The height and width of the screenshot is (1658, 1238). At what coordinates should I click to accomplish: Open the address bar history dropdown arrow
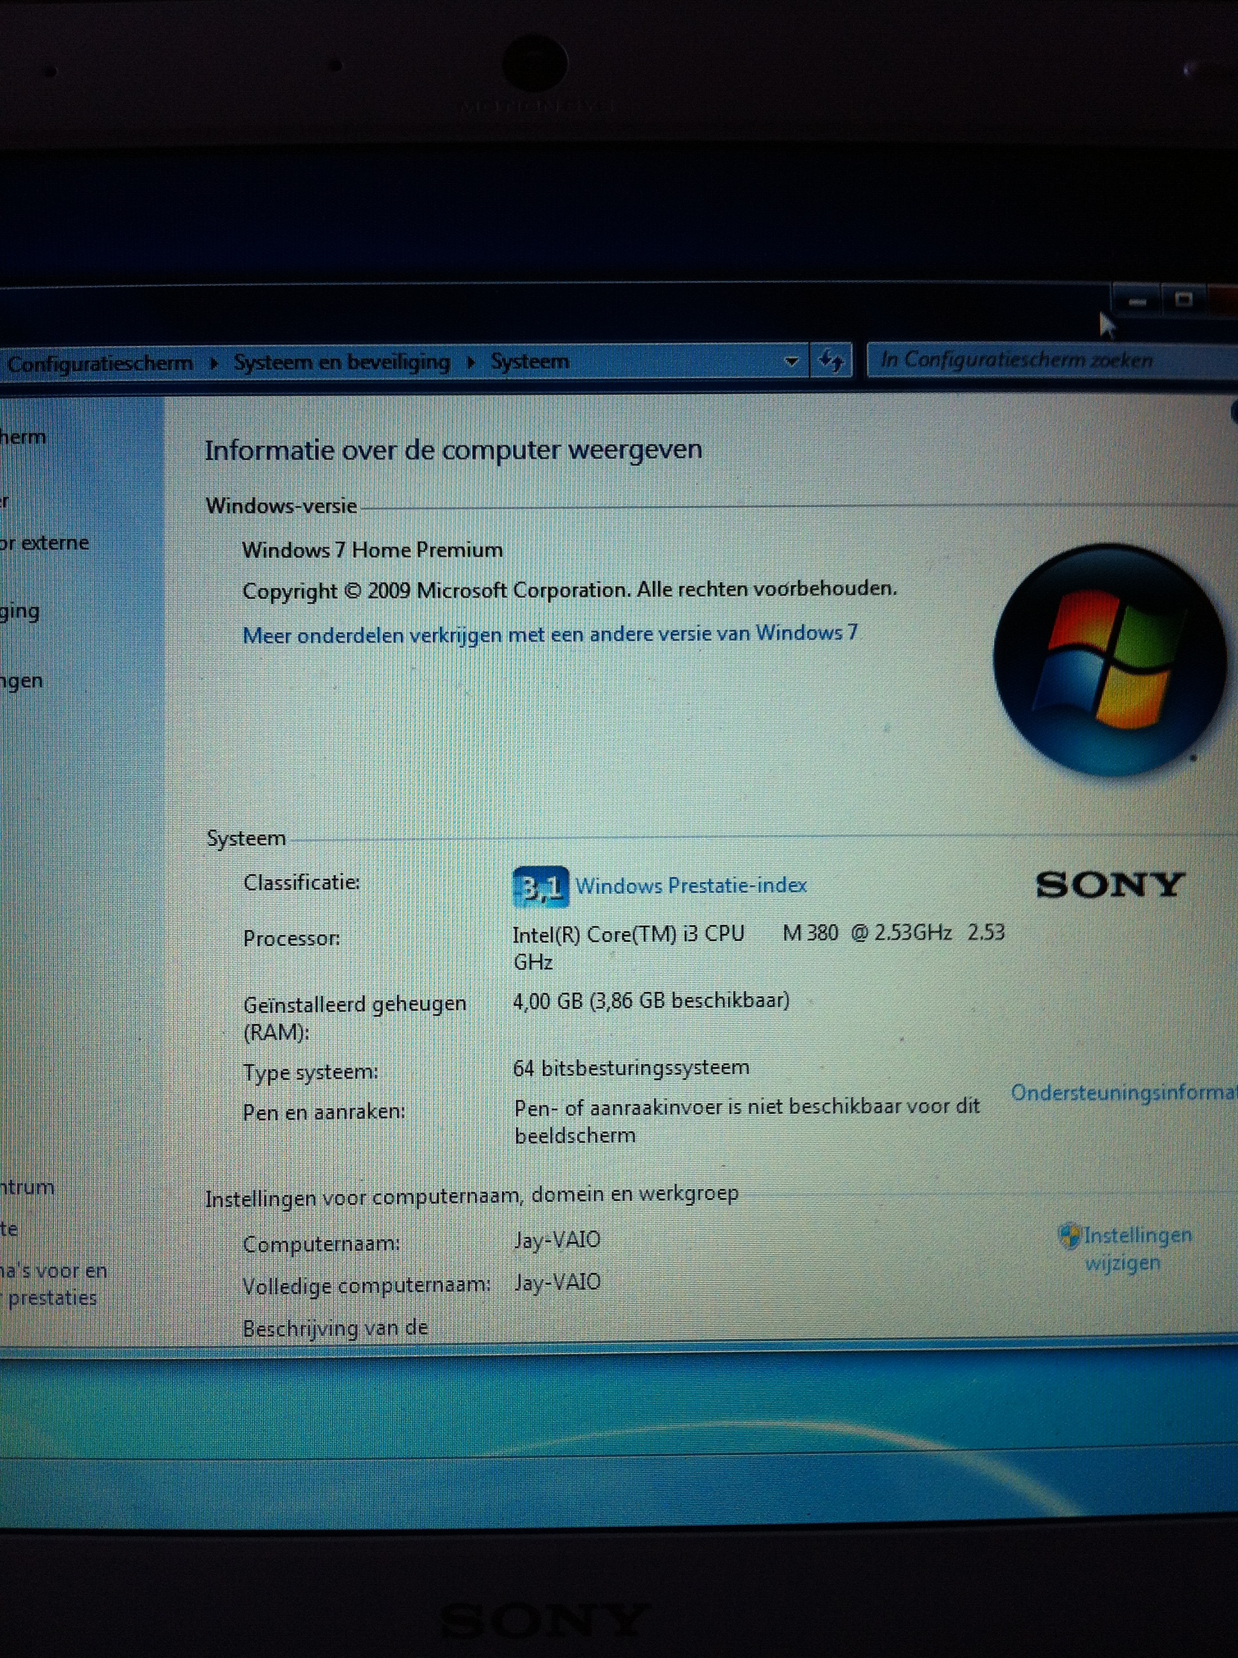point(790,361)
